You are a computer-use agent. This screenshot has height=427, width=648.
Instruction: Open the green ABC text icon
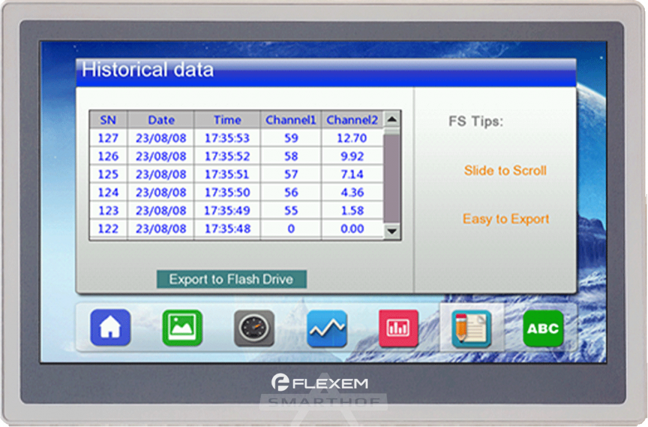(x=543, y=328)
